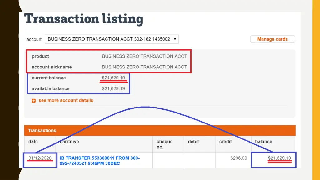The height and width of the screenshot is (180, 320).
Task: Click the date column header
Action: (33, 142)
